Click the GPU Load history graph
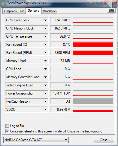Screen dimensions: 118x146 93,69
